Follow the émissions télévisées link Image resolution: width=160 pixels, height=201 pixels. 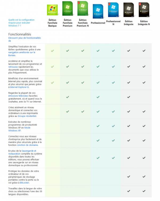pos(18,96)
